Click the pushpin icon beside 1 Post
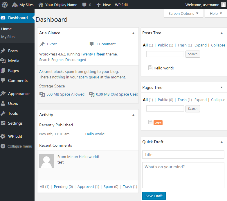The width and height of the screenshot is (227, 201). click(42, 44)
